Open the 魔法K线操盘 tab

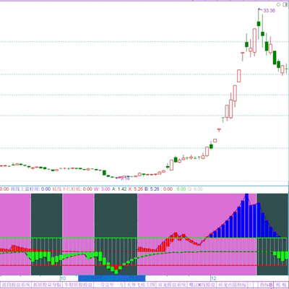click(202, 285)
